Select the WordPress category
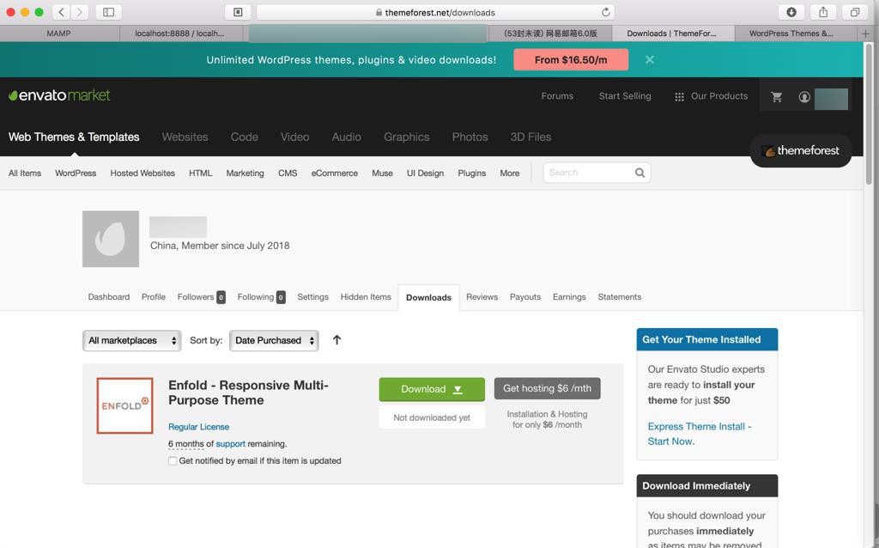The image size is (879, 548). [x=76, y=174]
